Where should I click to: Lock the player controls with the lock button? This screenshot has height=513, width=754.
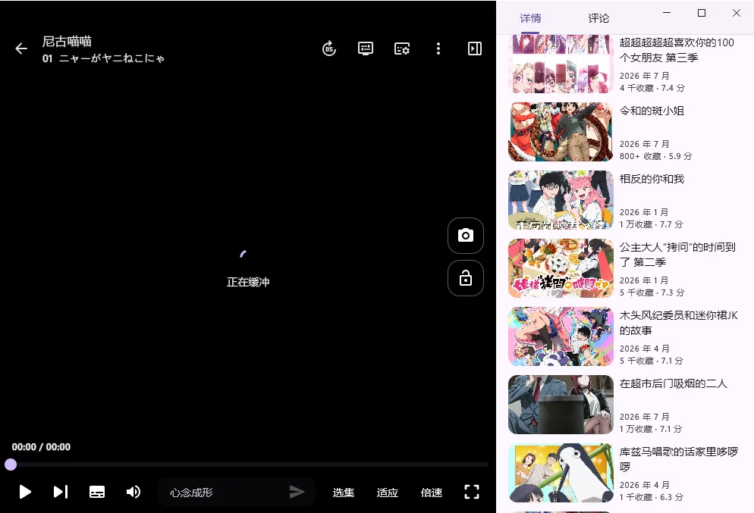466,278
